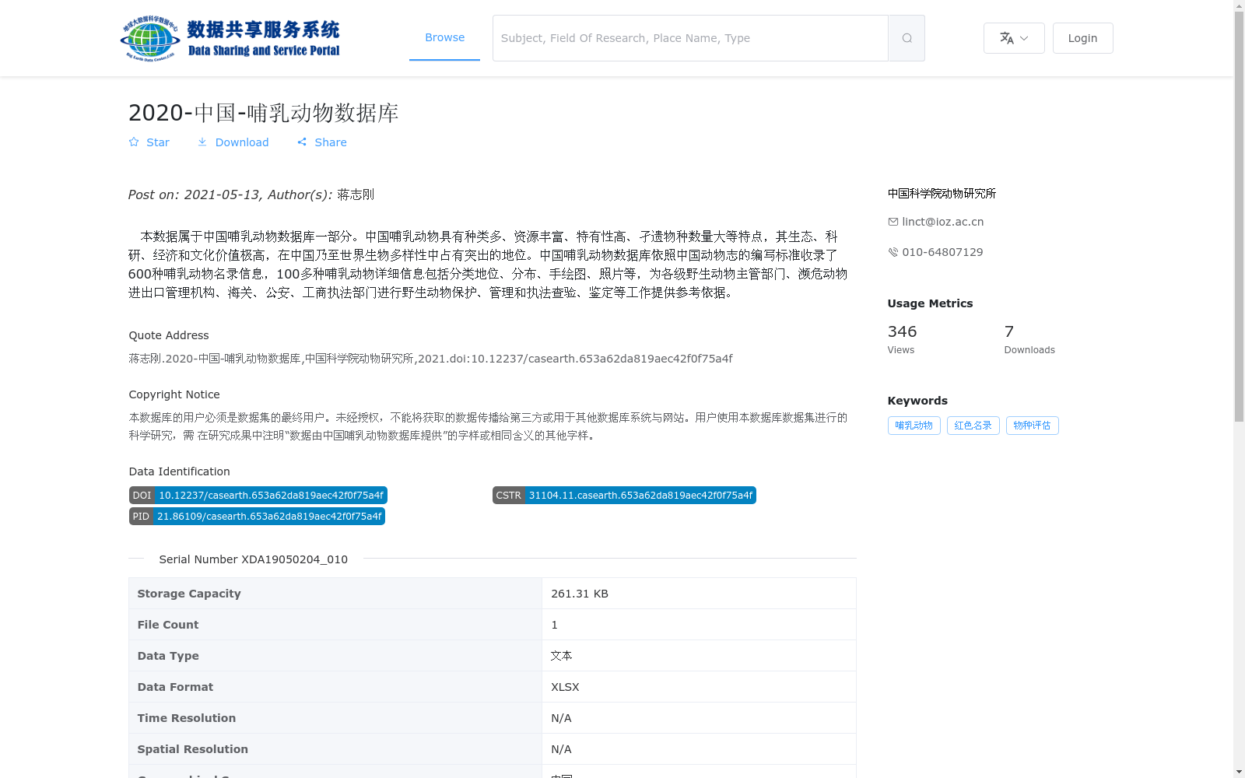
Task: Select the 物种评估 keyword tag
Action: point(1032,426)
